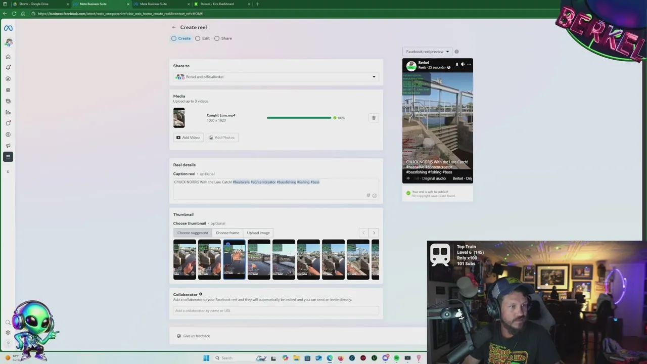Select the Create step radio

[174, 38]
